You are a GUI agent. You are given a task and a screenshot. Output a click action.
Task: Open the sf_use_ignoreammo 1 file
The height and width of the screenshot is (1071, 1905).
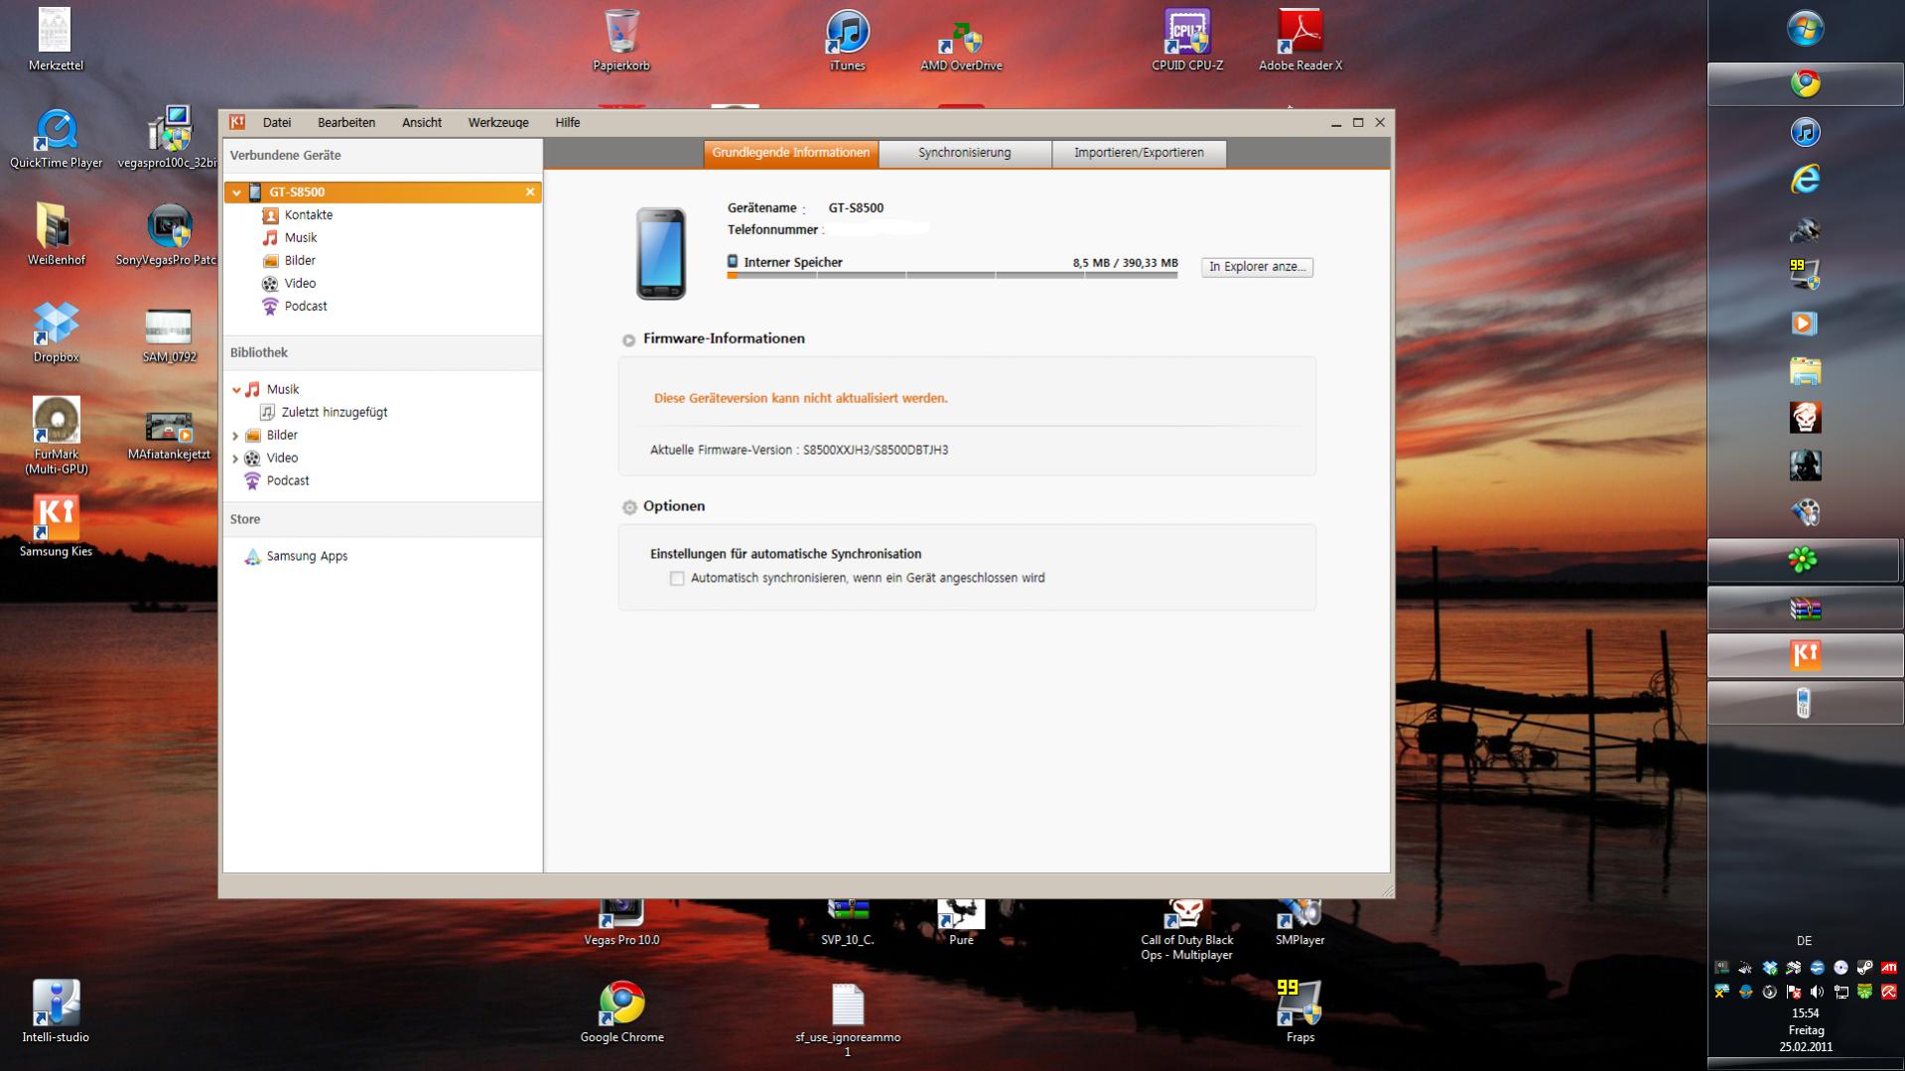tap(847, 1020)
